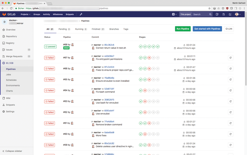
Task: Click the Run Pipeline button
Action: point(183,29)
